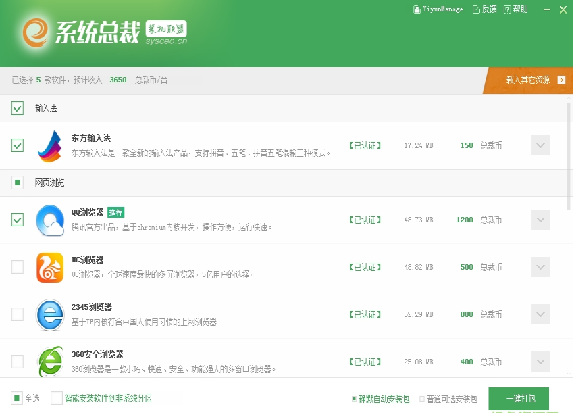The image size is (574, 413).
Task: Click the 东方输入法 title text
Action: pos(91,138)
